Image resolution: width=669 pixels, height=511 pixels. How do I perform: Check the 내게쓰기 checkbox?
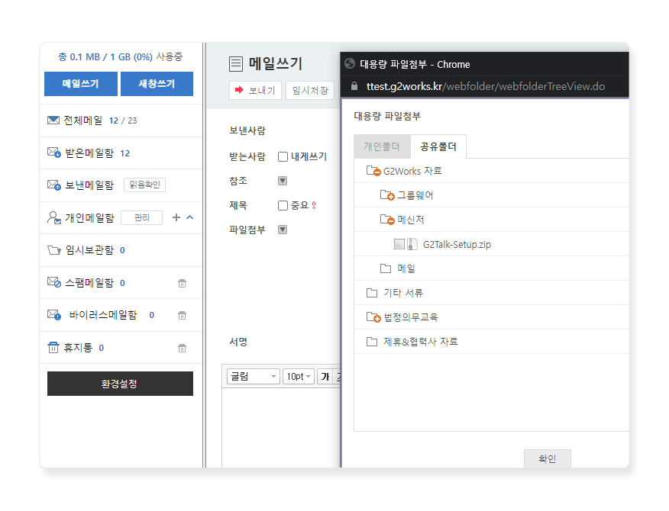pos(283,157)
